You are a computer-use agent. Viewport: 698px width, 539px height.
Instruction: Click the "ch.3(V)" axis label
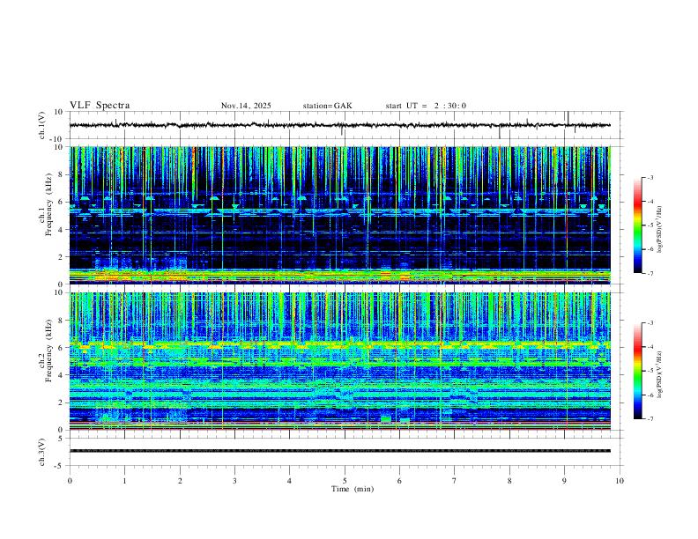point(42,452)
